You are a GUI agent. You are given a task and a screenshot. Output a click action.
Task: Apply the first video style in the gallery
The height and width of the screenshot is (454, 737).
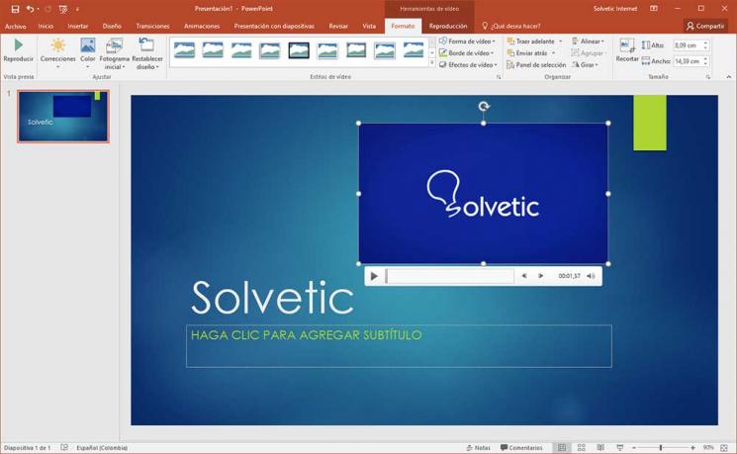(184, 49)
